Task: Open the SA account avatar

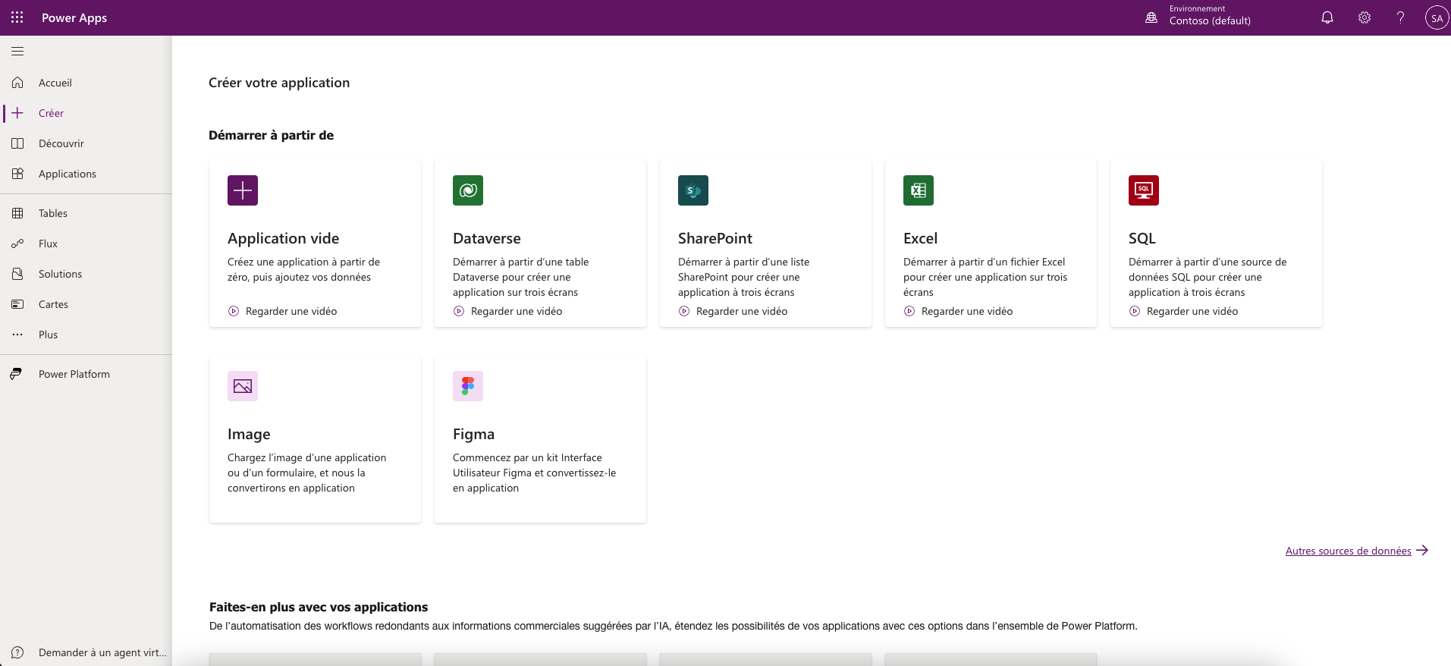Action: [x=1437, y=17]
